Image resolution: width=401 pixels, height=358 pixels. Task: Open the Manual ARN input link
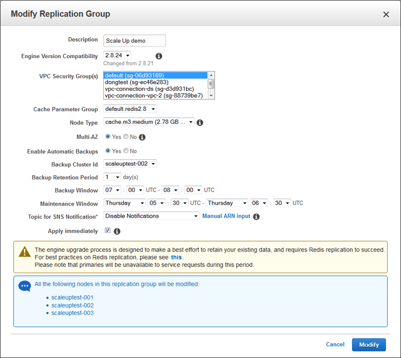click(226, 216)
